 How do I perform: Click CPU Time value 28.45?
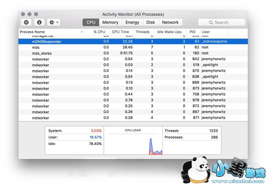point(128,47)
